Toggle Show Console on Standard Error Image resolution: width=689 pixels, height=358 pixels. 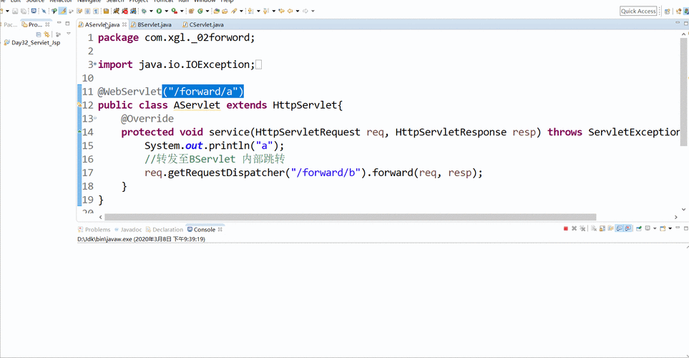point(628,228)
